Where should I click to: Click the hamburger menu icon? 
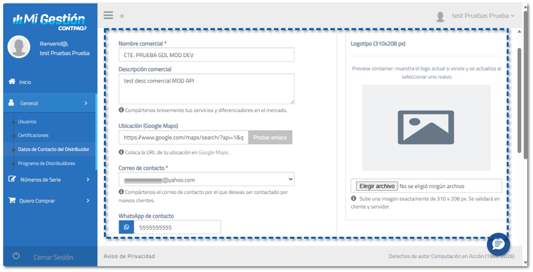108,15
